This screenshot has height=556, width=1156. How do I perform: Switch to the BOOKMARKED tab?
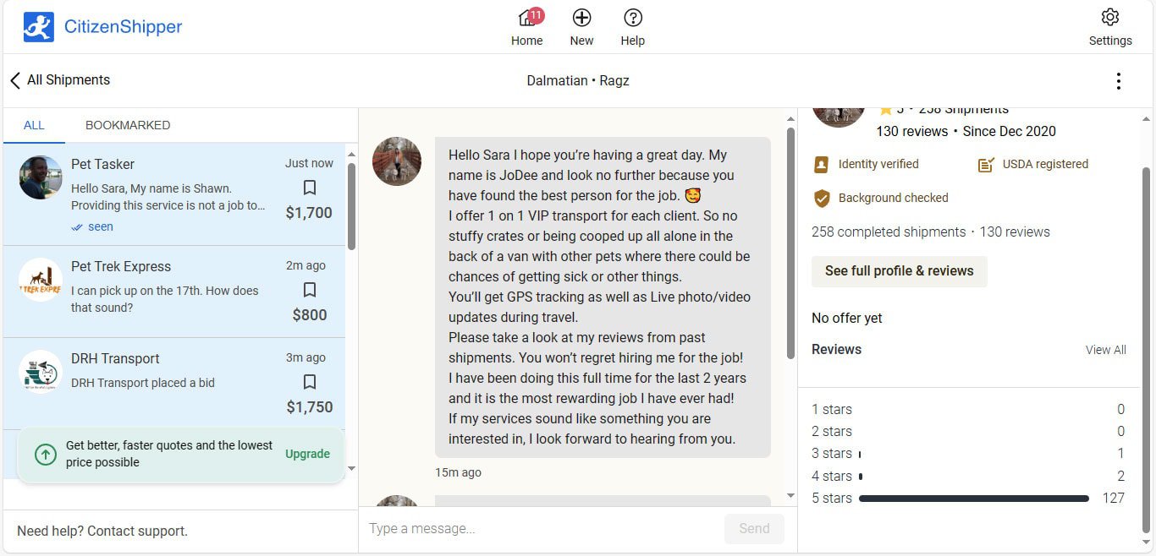[127, 125]
